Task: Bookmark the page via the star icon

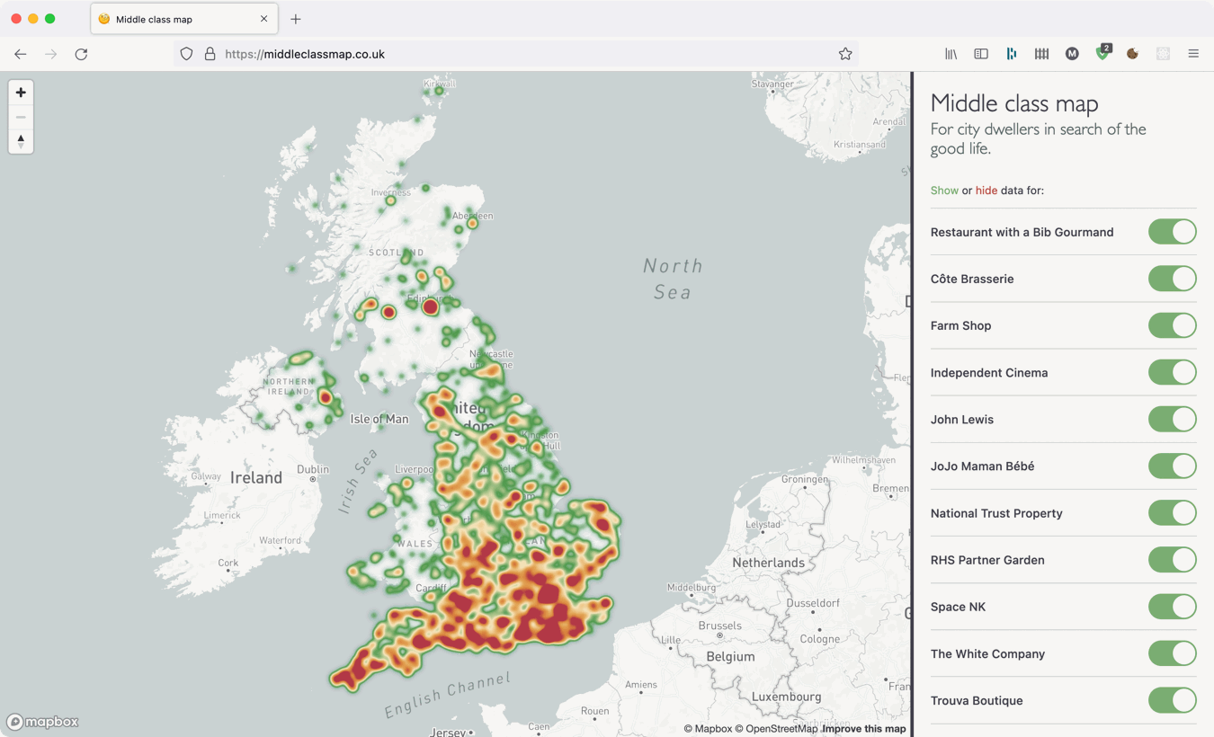Action: [x=845, y=54]
